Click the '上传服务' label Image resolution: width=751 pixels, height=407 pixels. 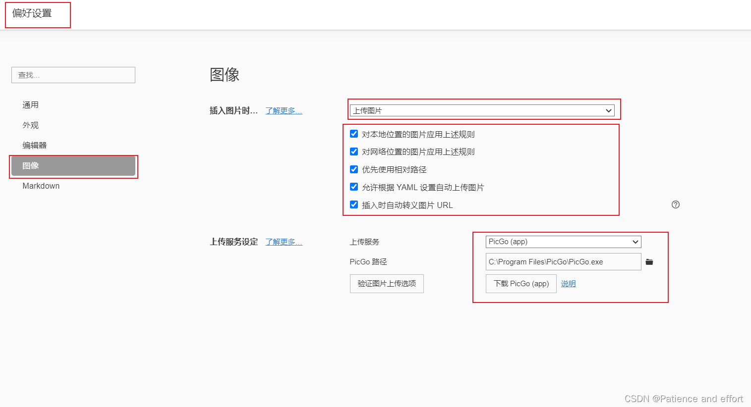click(364, 242)
